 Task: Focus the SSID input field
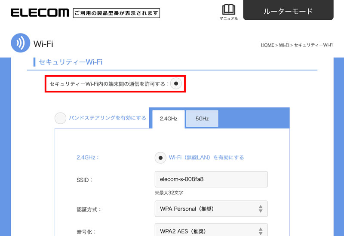click(x=211, y=179)
